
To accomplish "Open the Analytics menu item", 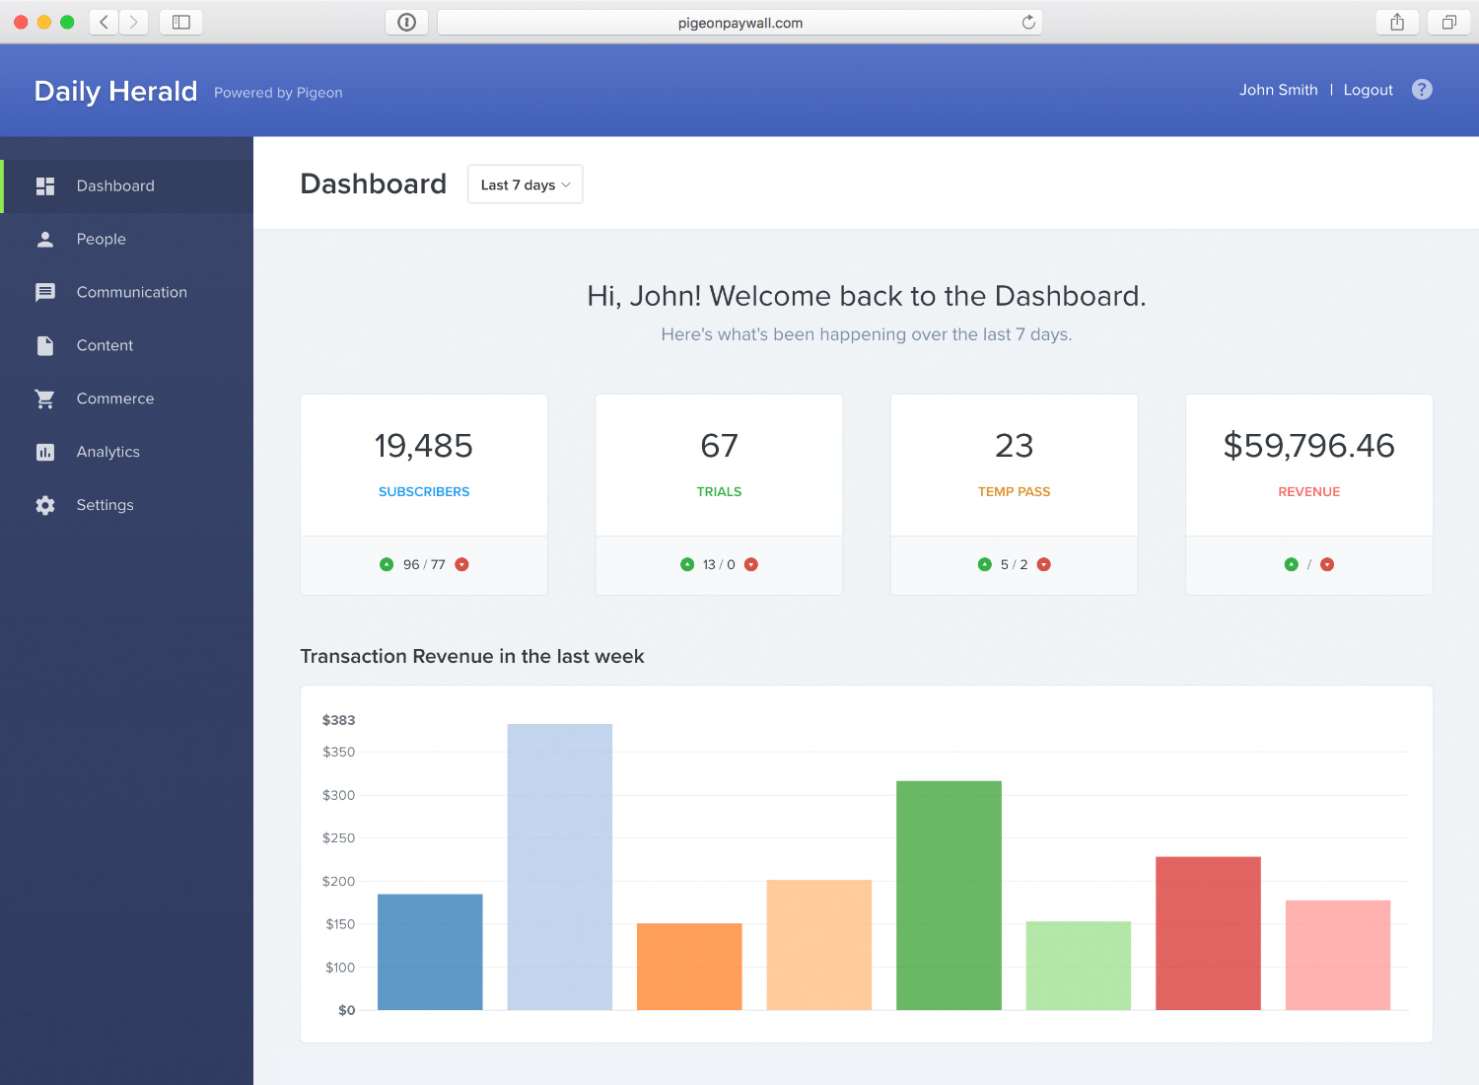I will [x=108, y=453].
